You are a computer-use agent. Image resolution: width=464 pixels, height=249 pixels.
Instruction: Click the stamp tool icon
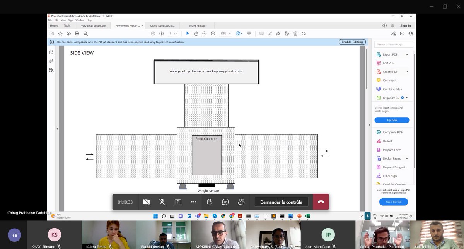pyautogui.click(x=287, y=34)
